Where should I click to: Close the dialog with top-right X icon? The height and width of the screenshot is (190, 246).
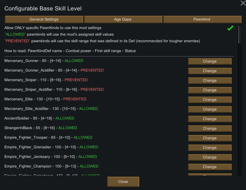(243, 3)
